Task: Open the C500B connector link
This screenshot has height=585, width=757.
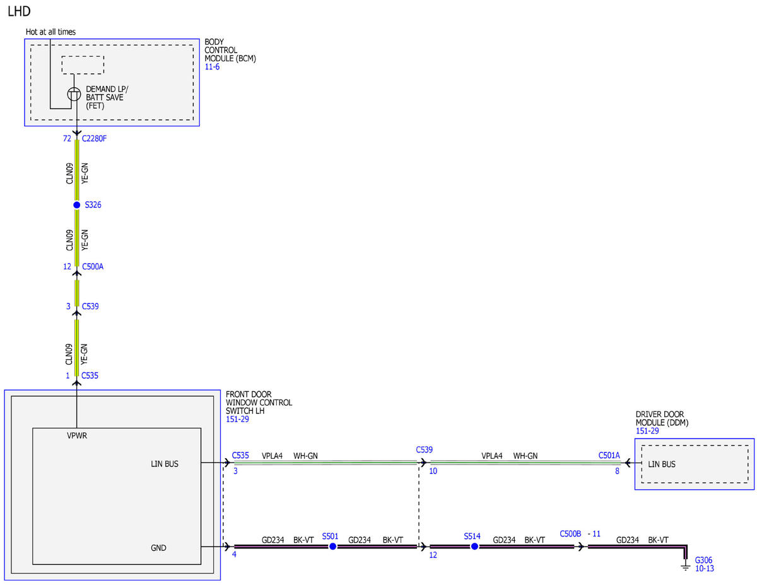Action: pos(570,533)
